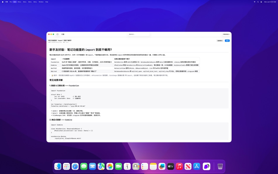278x174 pixels.
Task: Click the 搜索笔记 search field
Action: point(138,34)
